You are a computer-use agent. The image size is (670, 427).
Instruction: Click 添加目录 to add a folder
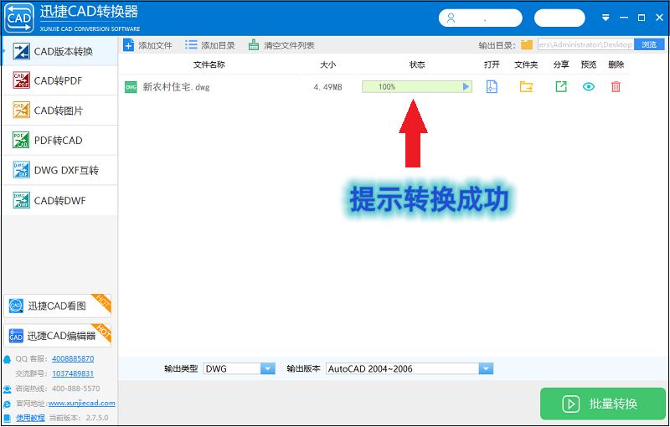(x=210, y=45)
